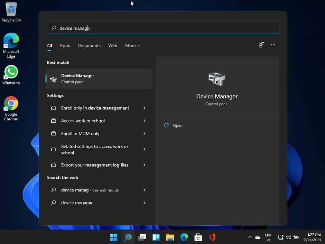Open WhatsApp from the desktop
The height and width of the screenshot is (244, 325).
pyautogui.click(x=11, y=72)
